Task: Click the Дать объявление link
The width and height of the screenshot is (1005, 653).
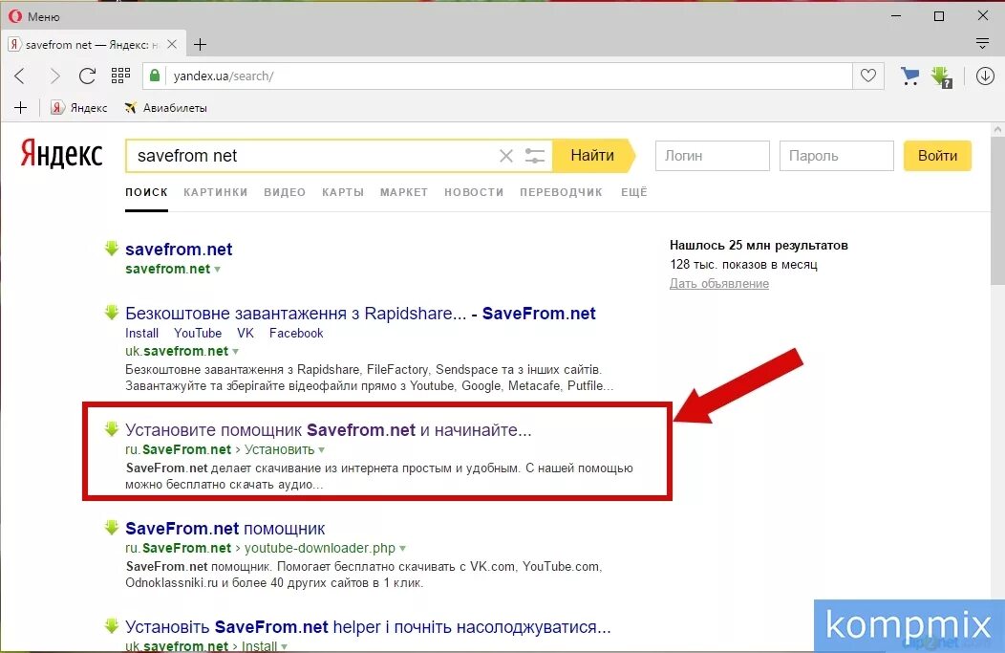Action: point(719,284)
